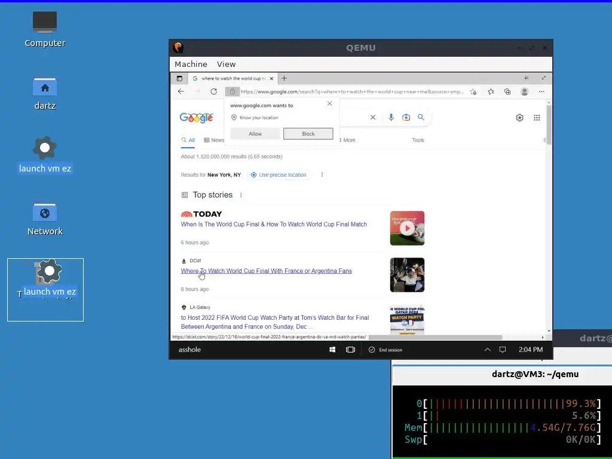612x459 pixels.
Task: Open the browser profile avatar
Action: (x=525, y=91)
